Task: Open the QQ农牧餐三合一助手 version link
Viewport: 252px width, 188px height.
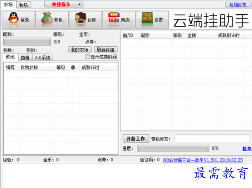Action: 203,160
